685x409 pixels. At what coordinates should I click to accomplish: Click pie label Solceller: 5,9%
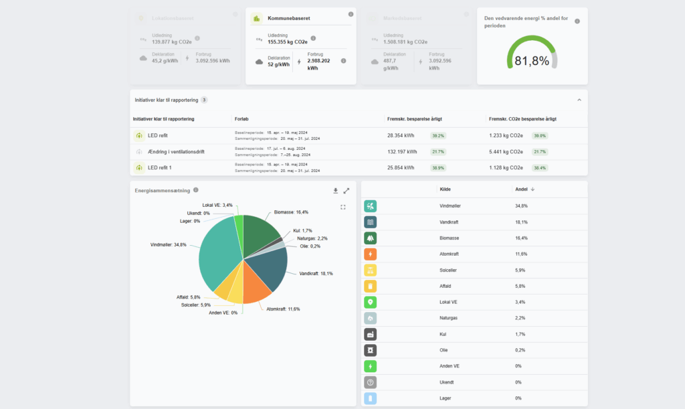pyautogui.click(x=196, y=305)
